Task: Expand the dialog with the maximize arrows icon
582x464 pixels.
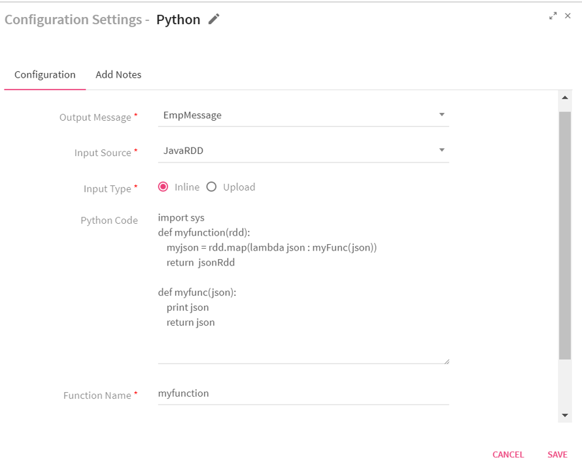Action: tap(553, 16)
